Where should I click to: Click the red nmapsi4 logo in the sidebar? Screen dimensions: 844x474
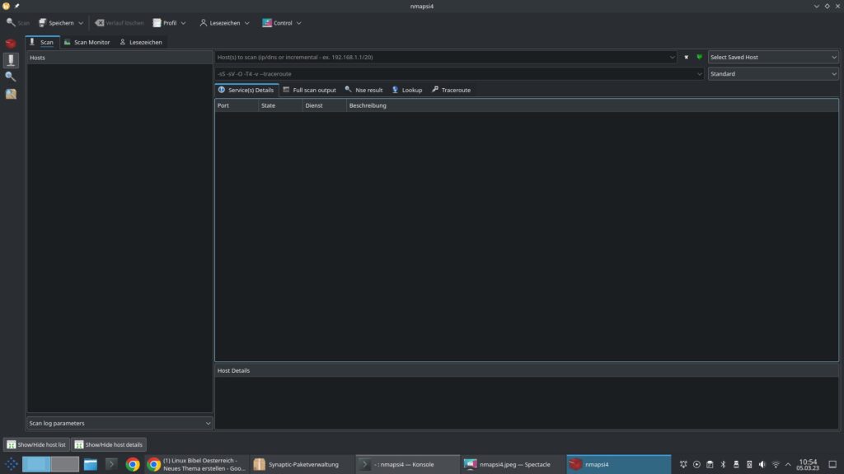[x=11, y=44]
